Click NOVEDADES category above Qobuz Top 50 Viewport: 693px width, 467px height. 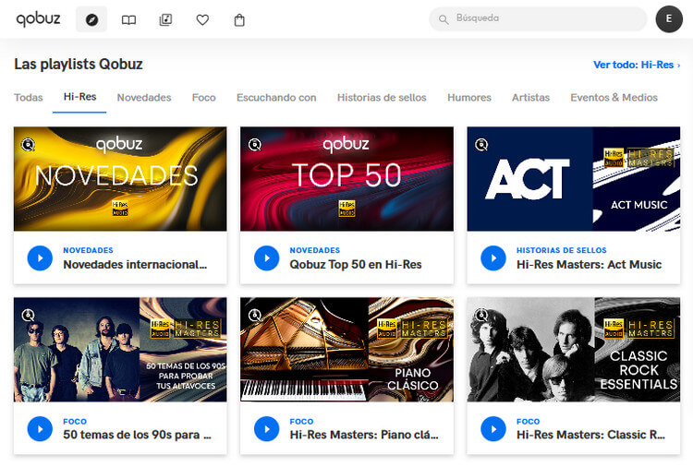[x=315, y=250]
